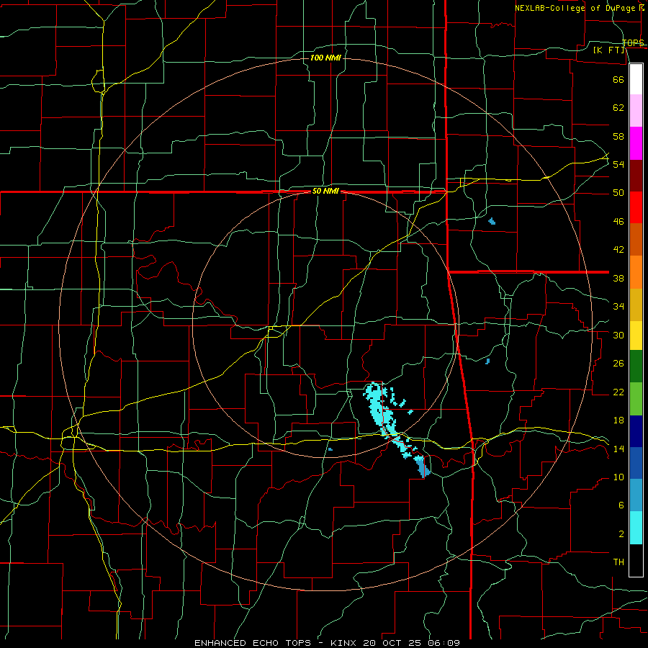Click the '46' legend value
The width and height of the screenshot is (648, 648).
pyautogui.click(x=618, y=222)
